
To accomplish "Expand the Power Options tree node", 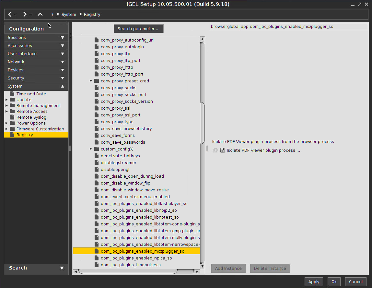I will point(6,123).
